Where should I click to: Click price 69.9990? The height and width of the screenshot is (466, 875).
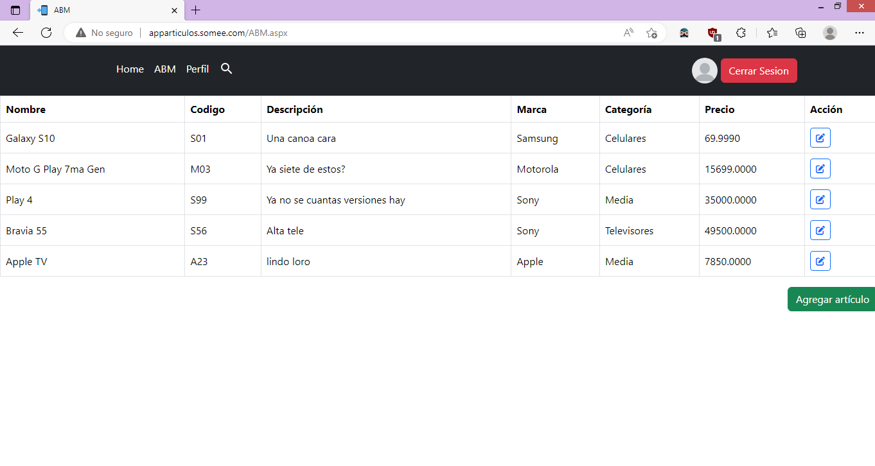(723, 138)
